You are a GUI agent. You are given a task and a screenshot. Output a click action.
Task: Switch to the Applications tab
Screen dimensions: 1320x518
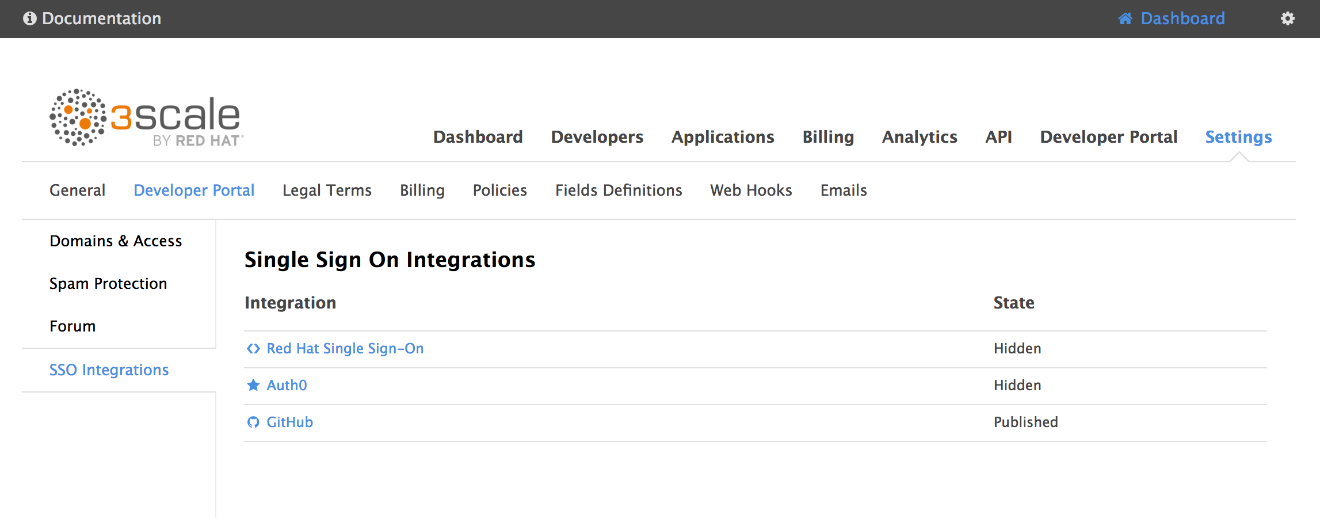click(x=723, y=137)
